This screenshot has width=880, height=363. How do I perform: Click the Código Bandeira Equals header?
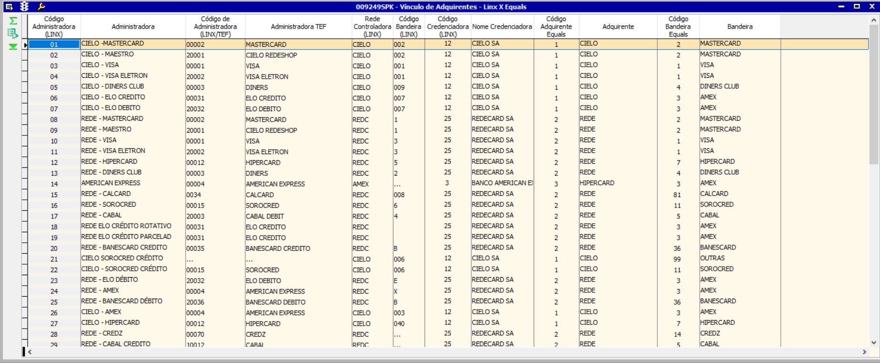tap(678, 27)
